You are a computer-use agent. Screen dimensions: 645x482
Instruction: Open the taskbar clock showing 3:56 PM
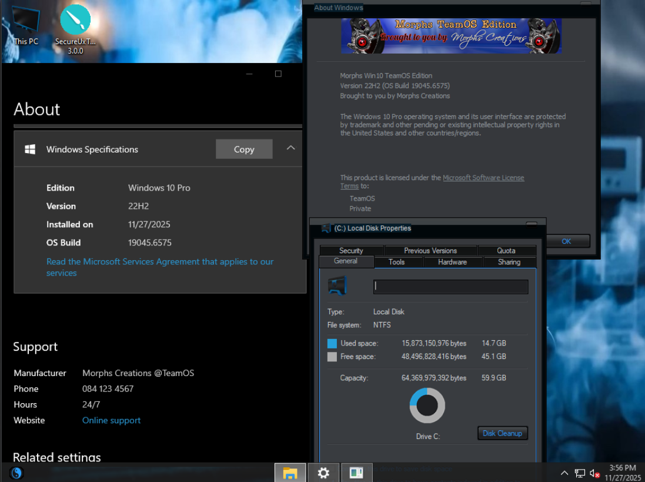623,473
